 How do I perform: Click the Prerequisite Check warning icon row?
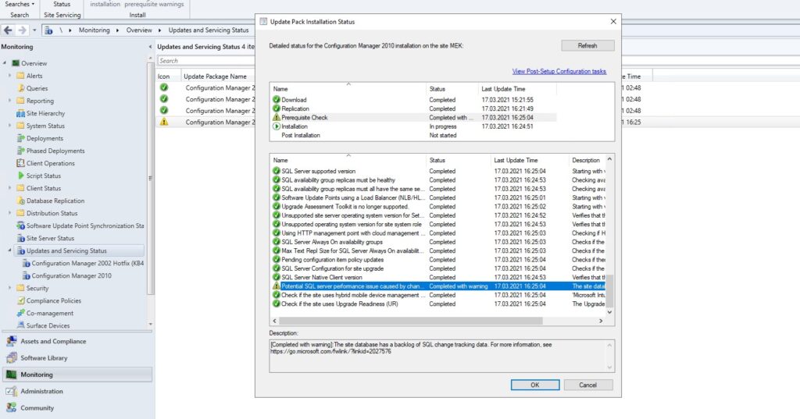(305, 117)
